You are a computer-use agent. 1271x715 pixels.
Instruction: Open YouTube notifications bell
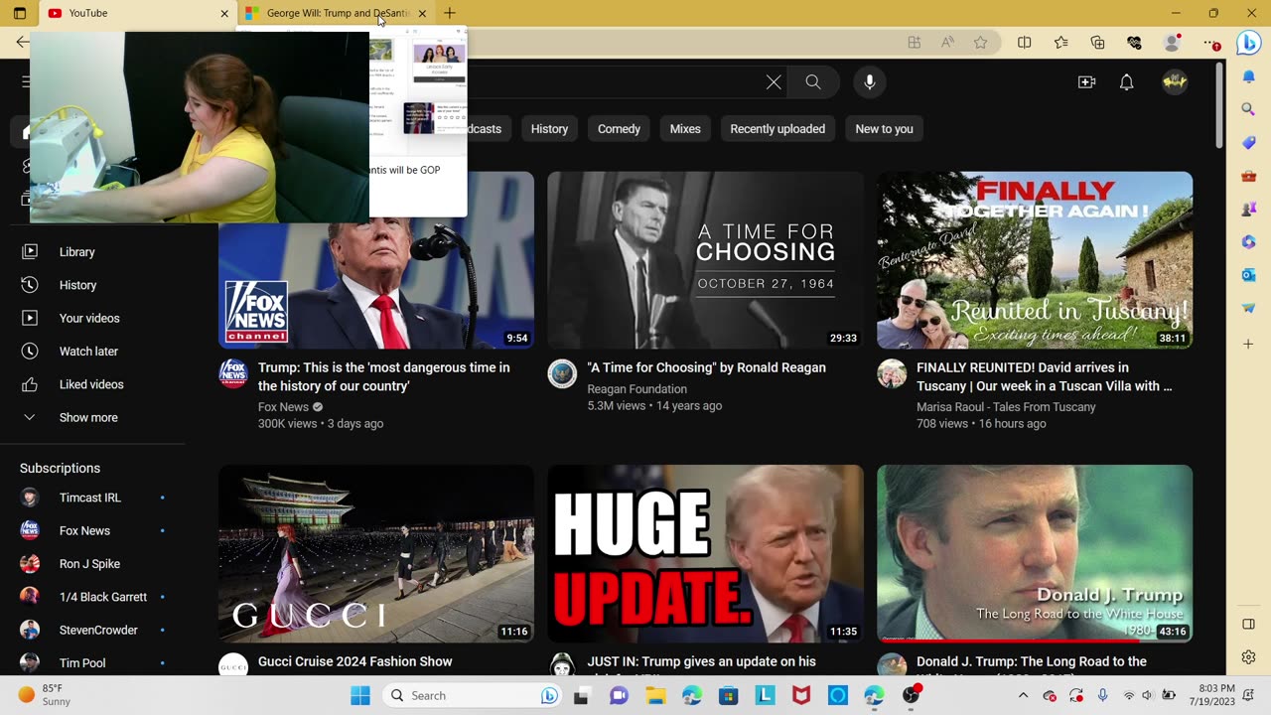[1126, 82]
